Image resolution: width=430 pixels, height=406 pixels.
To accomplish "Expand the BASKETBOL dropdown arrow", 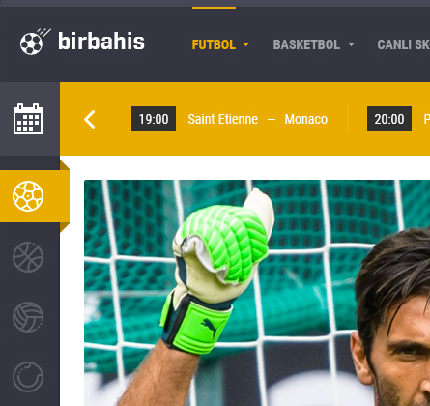I will point(351,44).
